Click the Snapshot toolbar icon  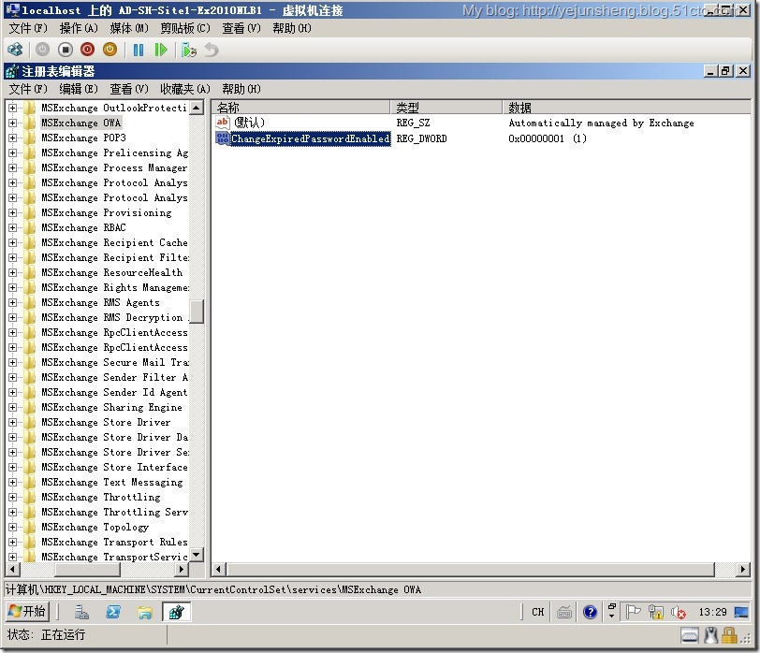[188, 50]
